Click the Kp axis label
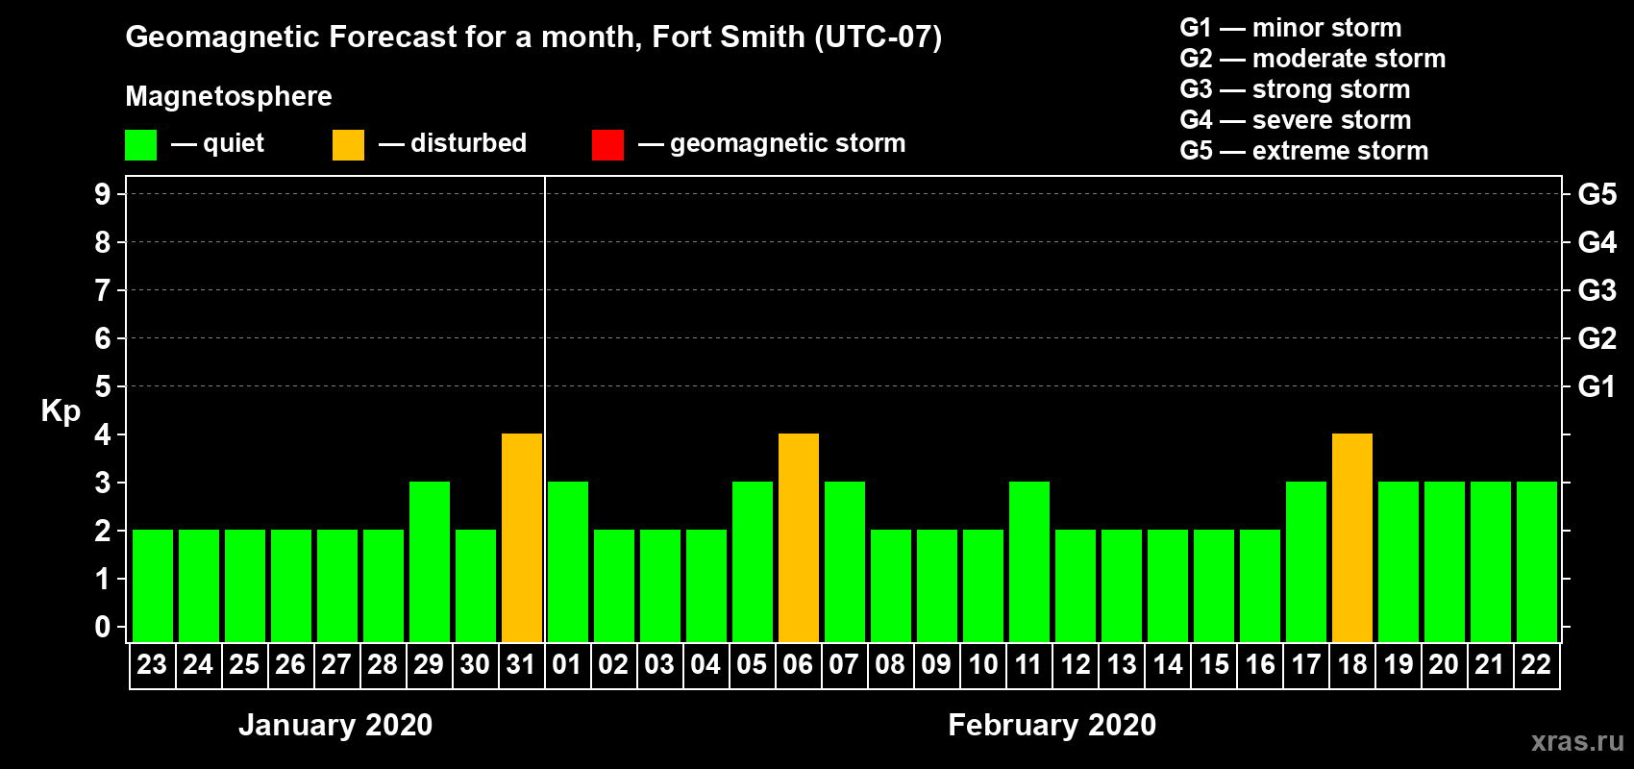The height and width of the screenshot is (769, 1634). tap(61, 411)
